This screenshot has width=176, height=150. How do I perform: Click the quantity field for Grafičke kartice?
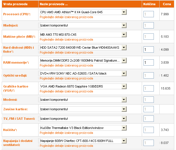149,88
